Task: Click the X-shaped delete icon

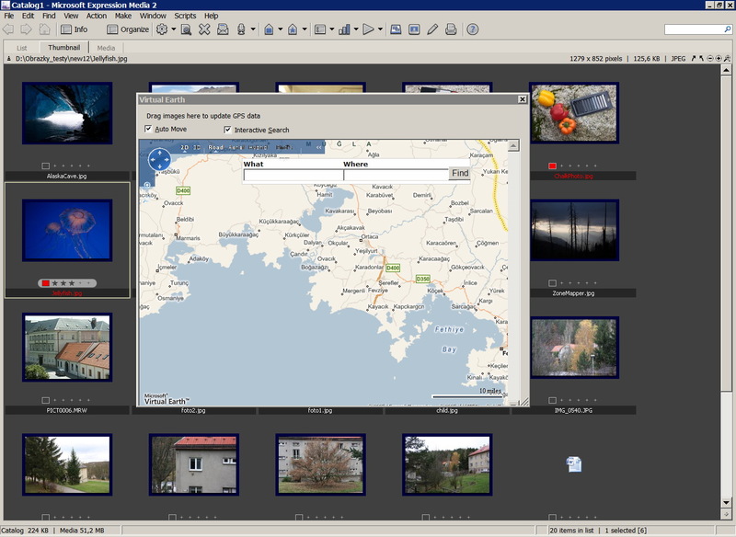Action: pyautogui.click(x=204, y=29)
